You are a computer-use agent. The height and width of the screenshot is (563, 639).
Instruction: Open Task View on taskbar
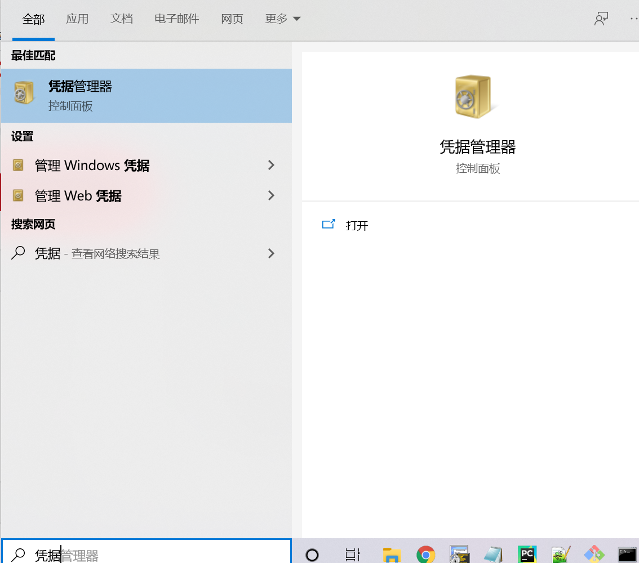(x=353, y=555)
